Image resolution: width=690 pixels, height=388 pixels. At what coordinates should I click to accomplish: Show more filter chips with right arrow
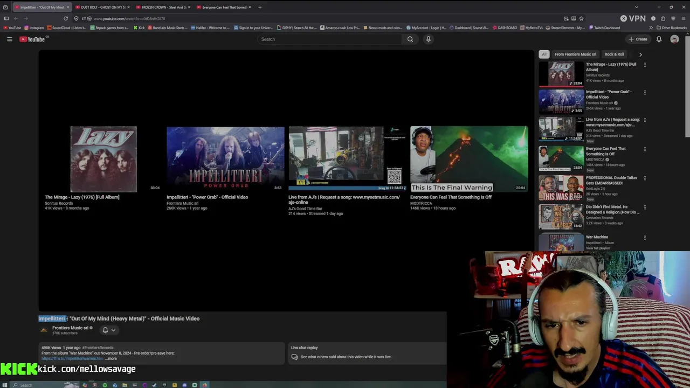(x=640, y=54)
